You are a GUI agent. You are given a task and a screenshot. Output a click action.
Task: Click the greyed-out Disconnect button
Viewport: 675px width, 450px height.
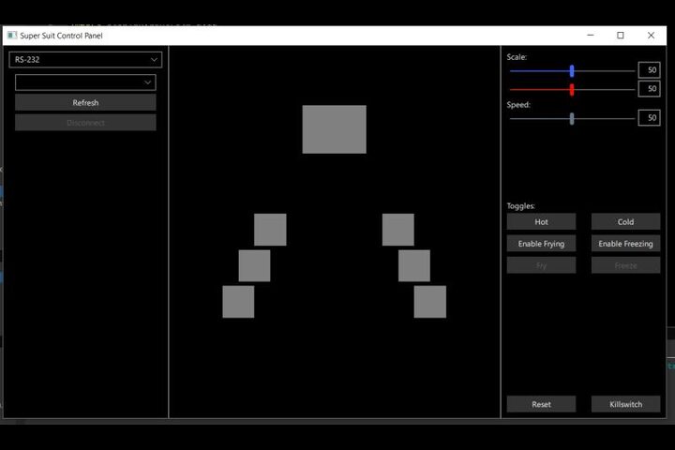[x=85, y=123]
